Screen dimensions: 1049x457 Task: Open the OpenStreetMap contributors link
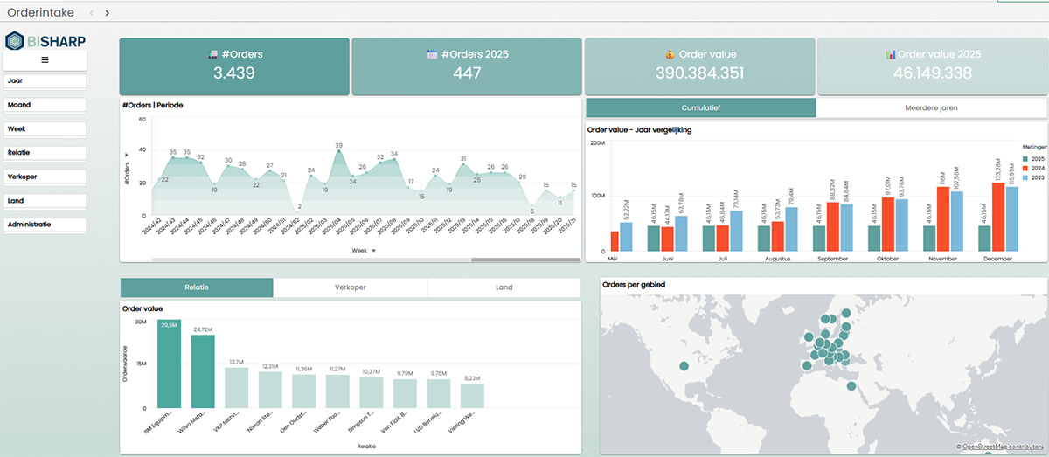1005,447
